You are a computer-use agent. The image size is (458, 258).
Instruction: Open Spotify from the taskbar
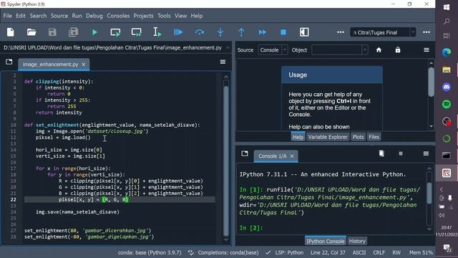point(447,104)
